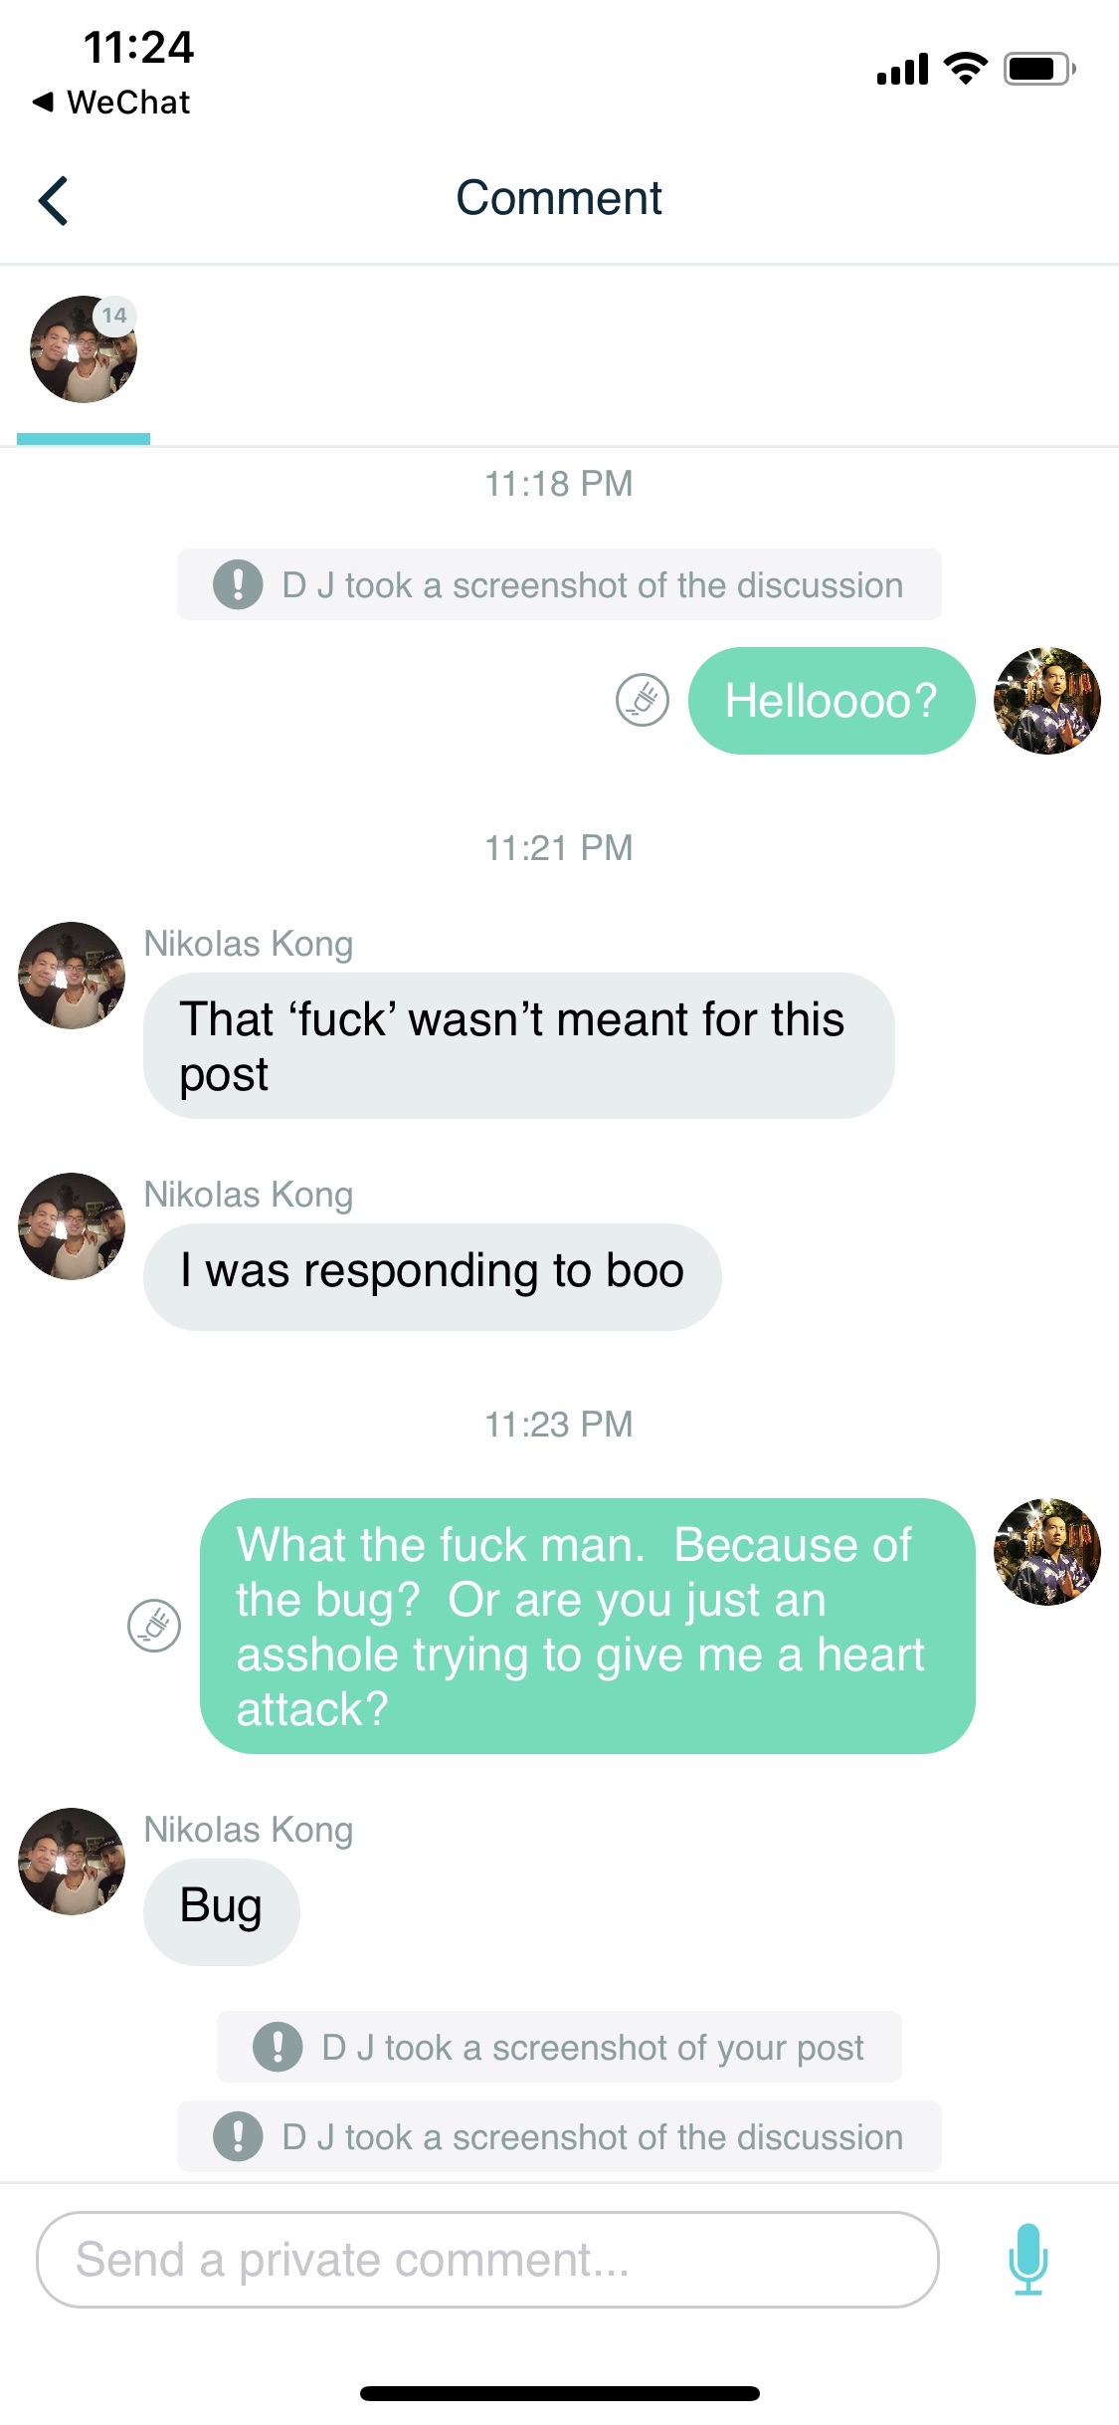The width and height of the screenshot is (1119, 2425).
Task: Tap the unread count badge showing 14
Action: [x=114, y=316]
